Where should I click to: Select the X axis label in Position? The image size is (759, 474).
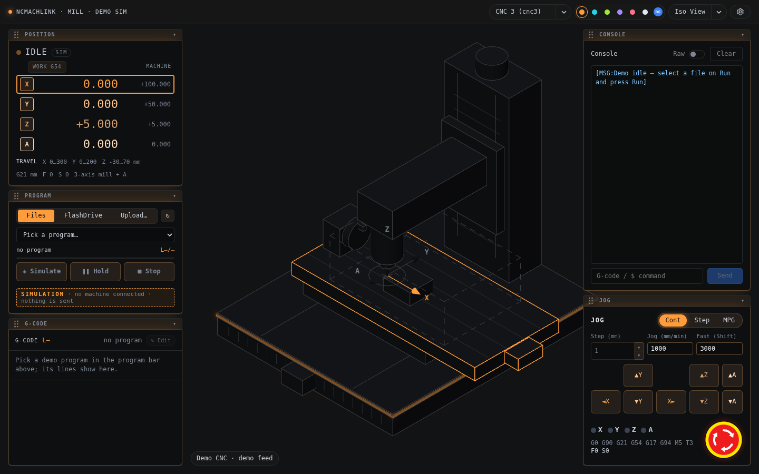click(x=27, y=84)
